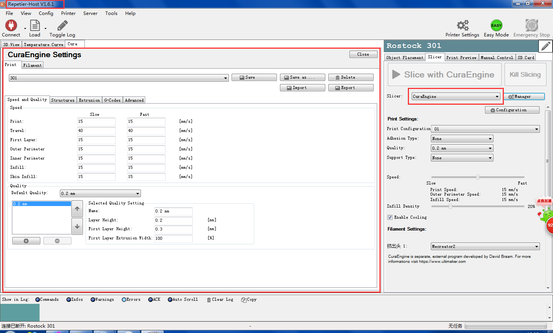Move quality setting up with arrow button
553x333 pixels.
[x=77, y=209]
